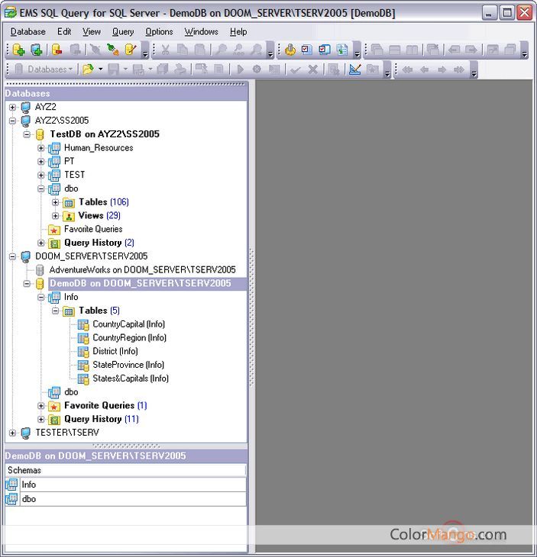The height and width of the screenshot is (557, 537).
Task: Open the visual Query Builder ruler icon
Action: click(355, 69)
